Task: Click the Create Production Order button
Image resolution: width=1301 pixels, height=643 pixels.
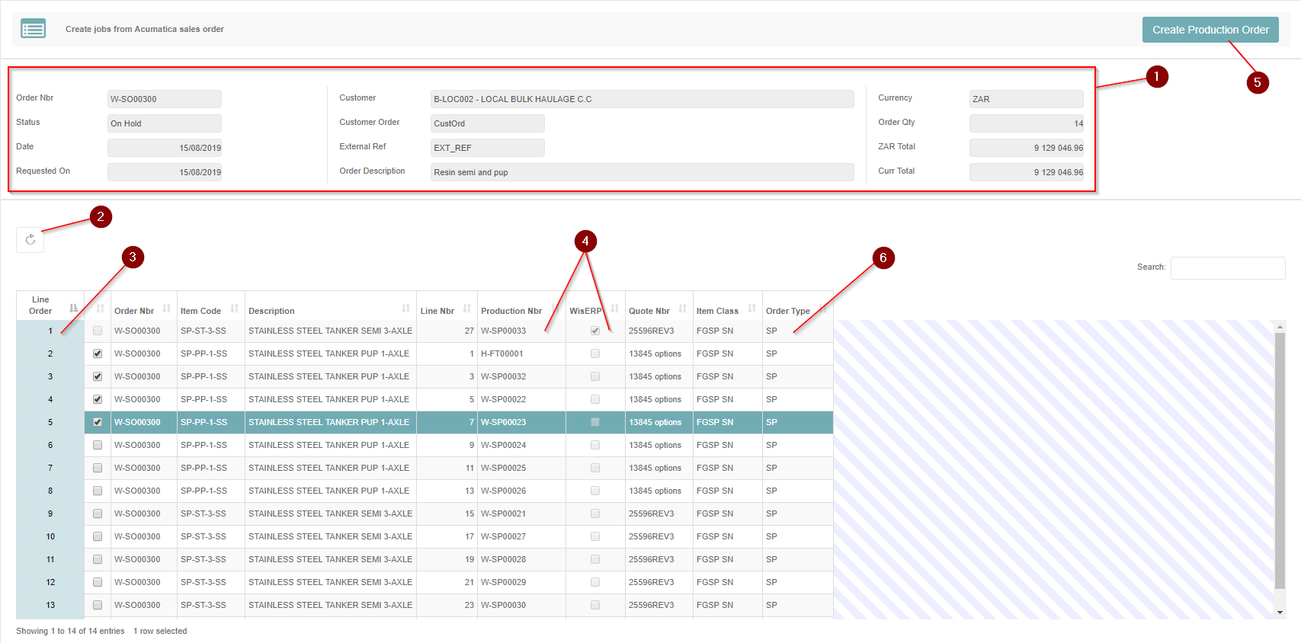Action: [1210, 30]
